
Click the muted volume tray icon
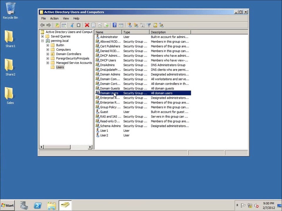256,206
